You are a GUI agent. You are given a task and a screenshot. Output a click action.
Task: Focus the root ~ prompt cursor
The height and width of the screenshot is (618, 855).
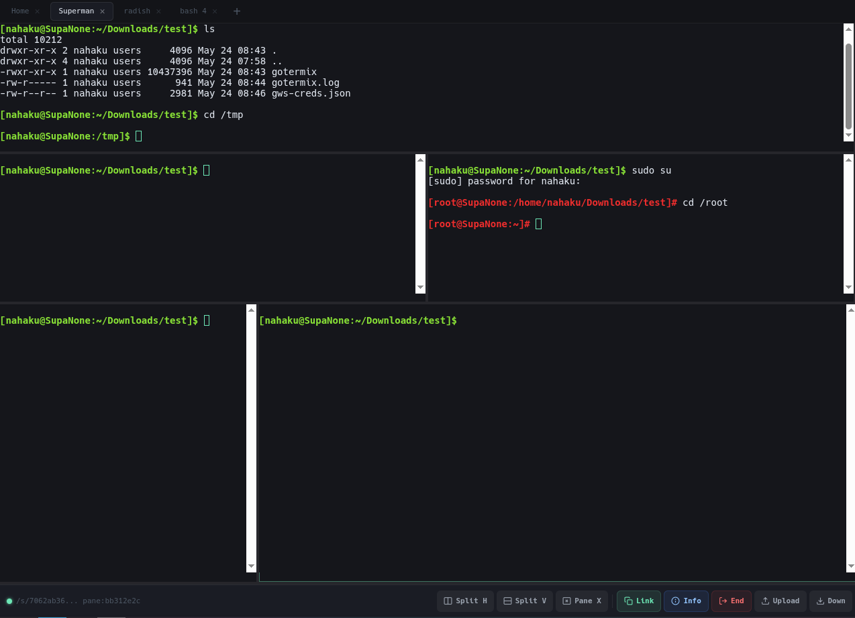point(539,224)
